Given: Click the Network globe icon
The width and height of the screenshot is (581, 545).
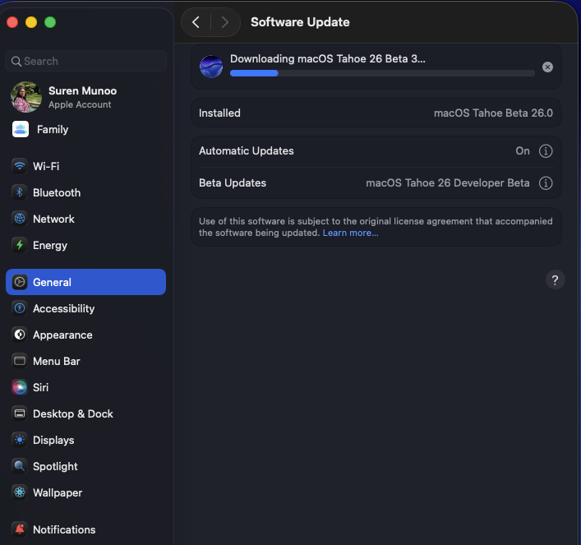Looking at the screenshot, I should click(x=20, y=219).
